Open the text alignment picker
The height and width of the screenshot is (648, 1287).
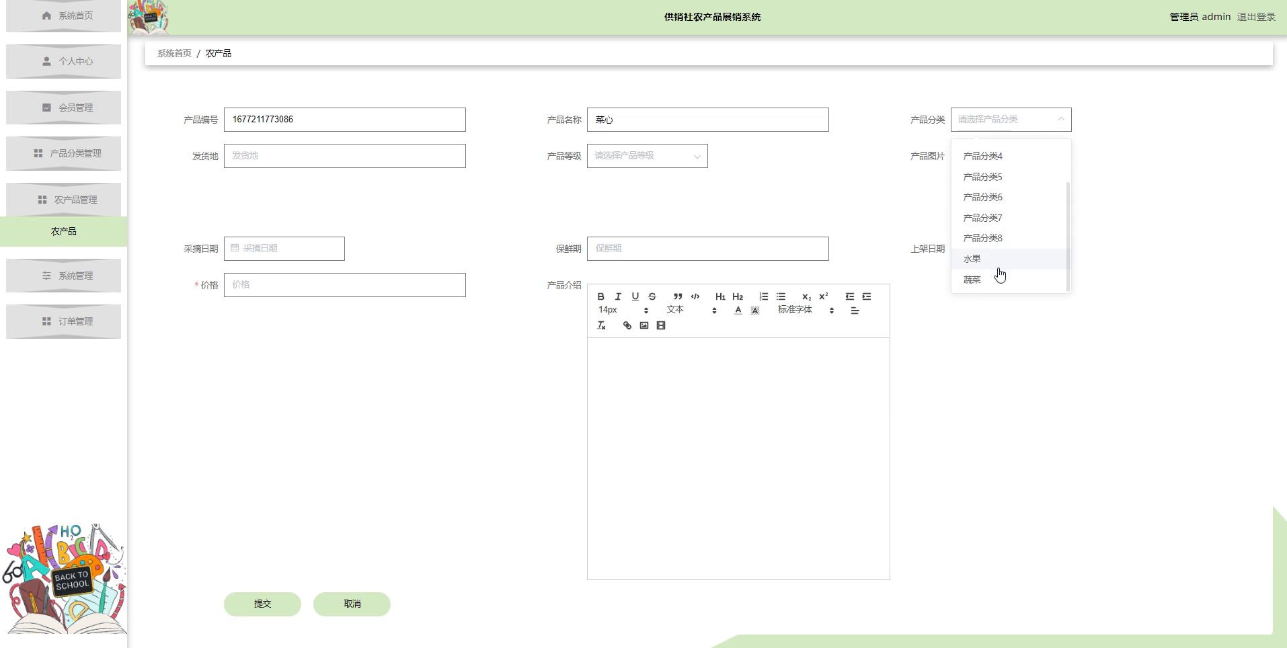[x=855, y=311]
